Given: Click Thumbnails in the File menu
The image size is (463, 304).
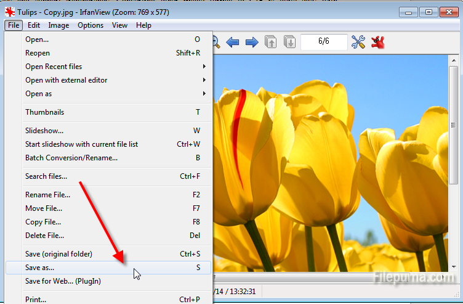Looking at the screenshot, I should click(x=44, y=112).
